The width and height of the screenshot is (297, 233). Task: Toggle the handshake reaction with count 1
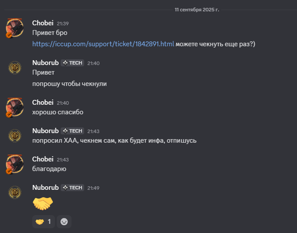43,222
